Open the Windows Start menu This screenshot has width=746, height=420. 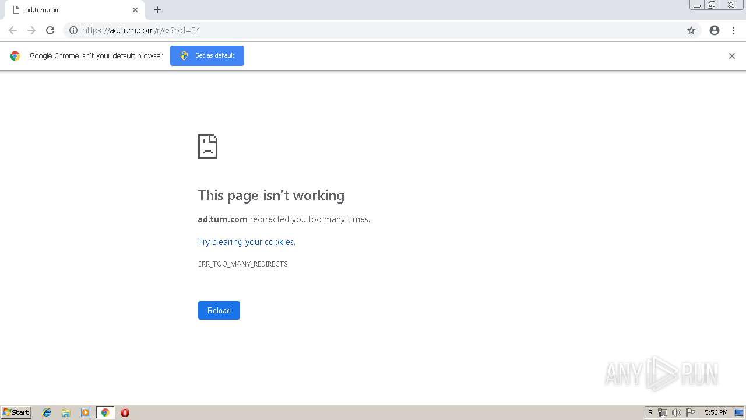16,412
